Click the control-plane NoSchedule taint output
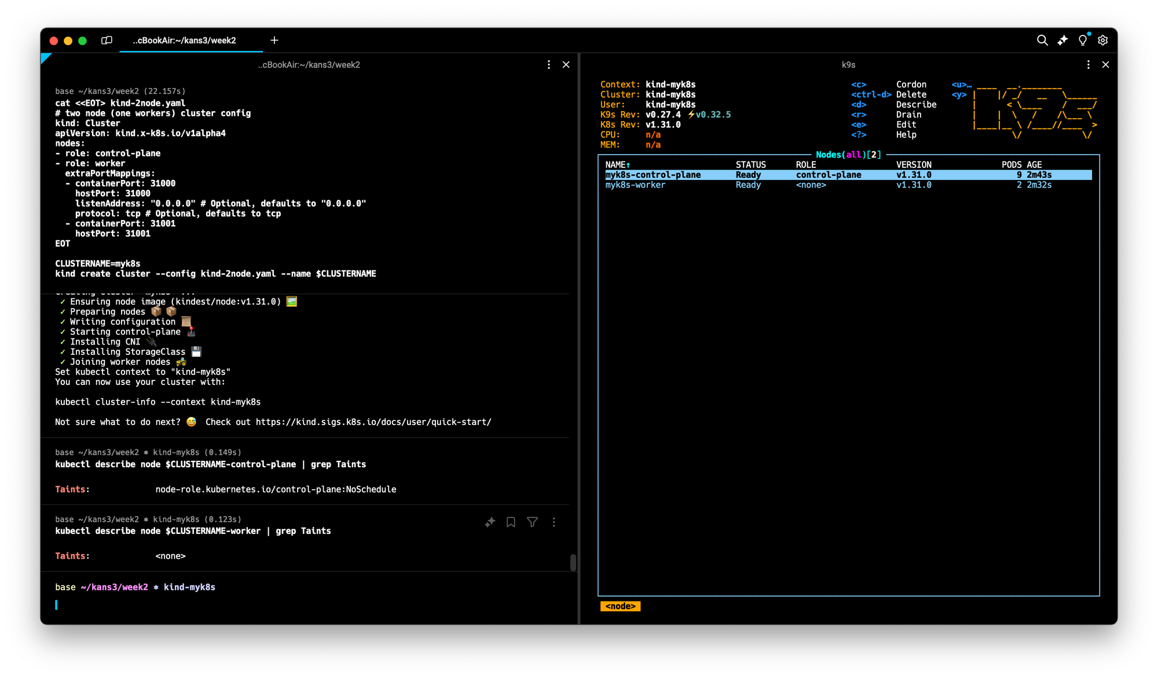Image resolution: width=1158 pixels, height=678 pixels. click(276, 490)
